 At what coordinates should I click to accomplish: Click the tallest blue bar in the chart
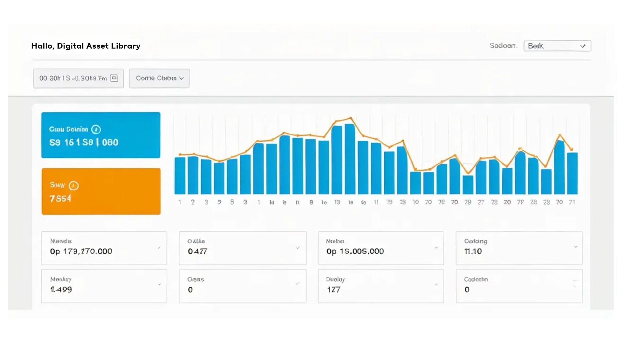pos(350,159)
